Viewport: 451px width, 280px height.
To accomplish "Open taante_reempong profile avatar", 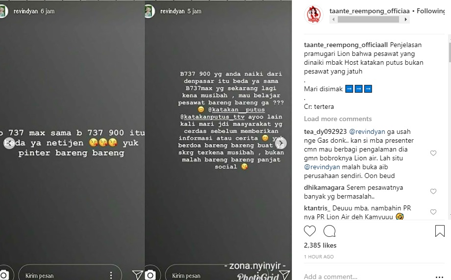I will pyautogui.click(x=314, y=15).
